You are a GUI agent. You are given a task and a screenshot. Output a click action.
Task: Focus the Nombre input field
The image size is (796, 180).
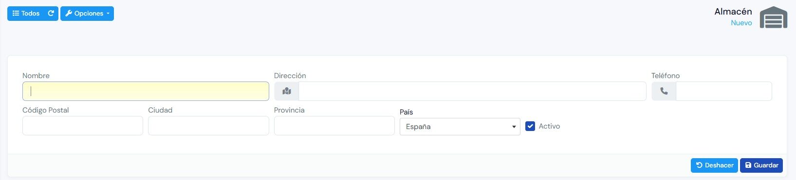tap(146, 91)
